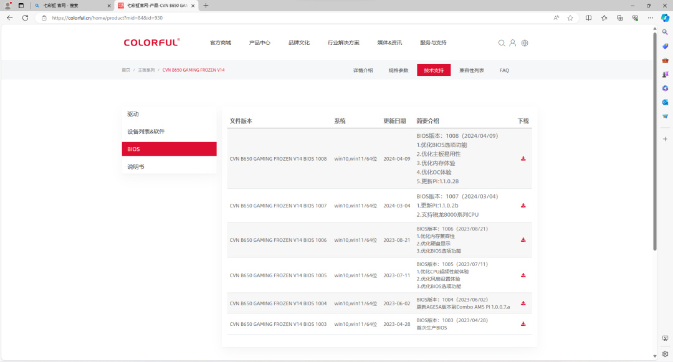Open tab actions menu icon
Image resolution: width=673 pixels, height=362 pixels.
[x=21, y=6]
